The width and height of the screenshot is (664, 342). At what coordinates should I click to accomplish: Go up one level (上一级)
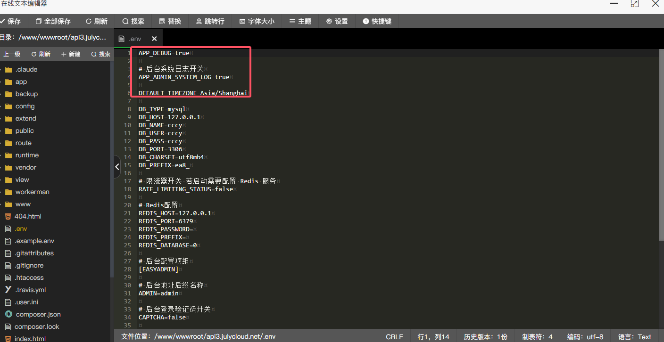[11, 54]
